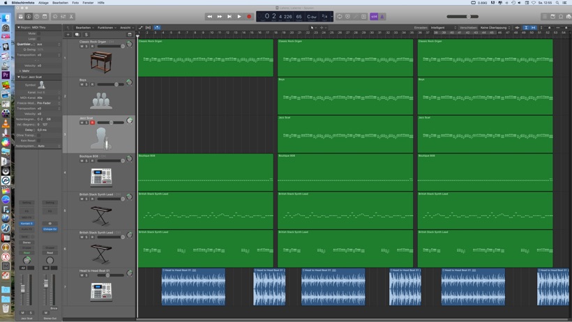Open the Library button in the control bar
The height and width of the screenshot is (322, 572).
21,17
